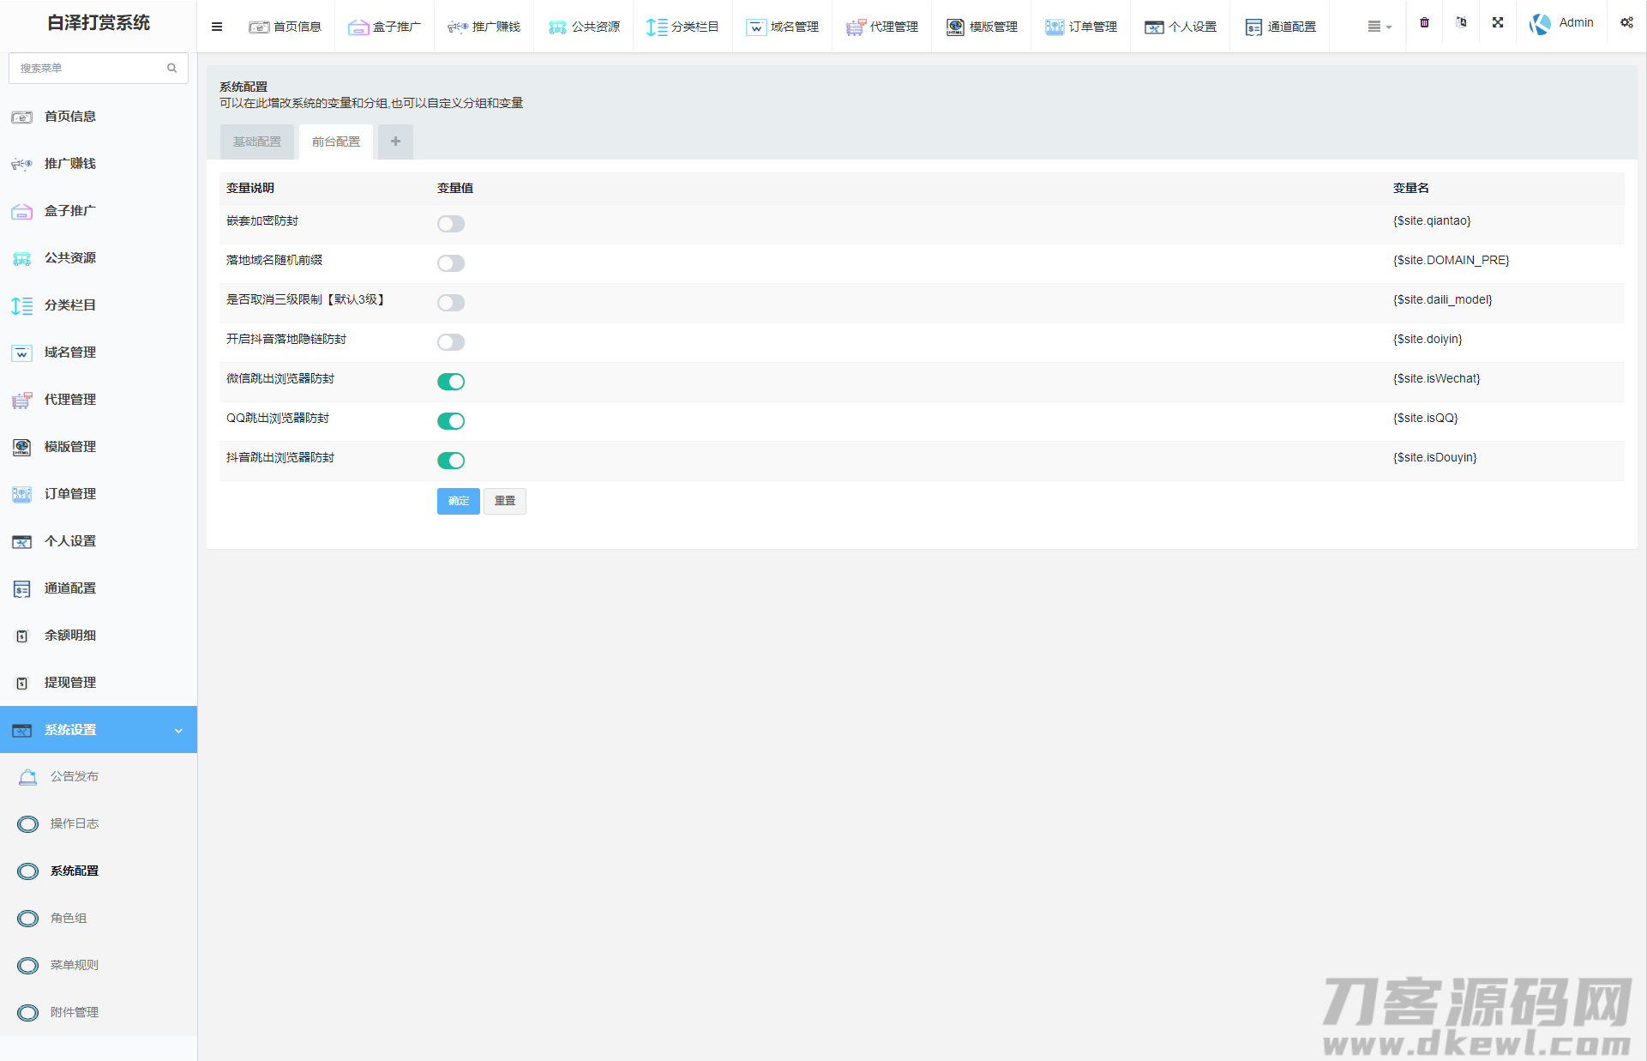
Task: Toggle 开启抖音落地隐链防封 switch
Action: [451, 342]
